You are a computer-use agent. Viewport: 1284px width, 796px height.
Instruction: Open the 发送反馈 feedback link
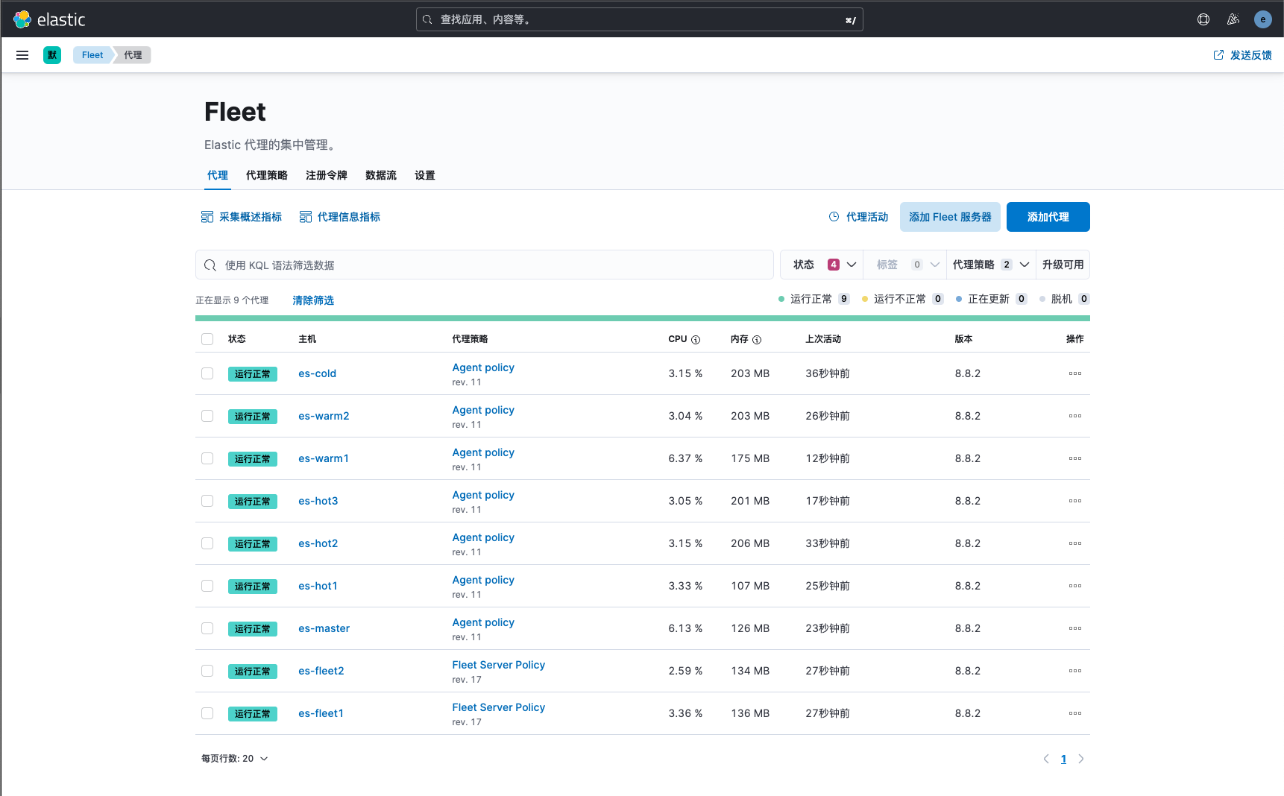(1243, 55)
